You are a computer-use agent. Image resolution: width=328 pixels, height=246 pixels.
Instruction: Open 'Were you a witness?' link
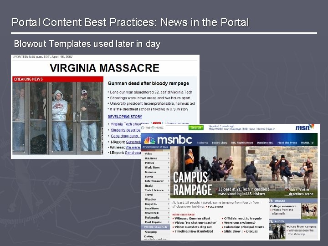(240, 223)
